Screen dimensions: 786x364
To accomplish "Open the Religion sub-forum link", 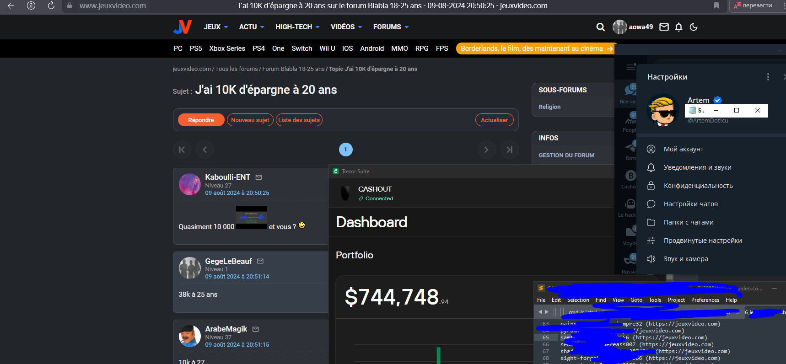I will pyautogui.click(x=549, y=107).
